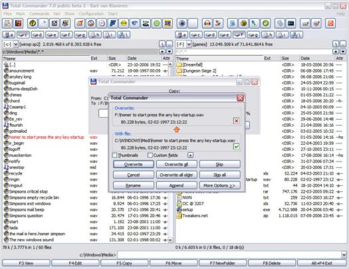Open the FTP connect toolbar icon
349x269 pixels.
click(7, 23)
